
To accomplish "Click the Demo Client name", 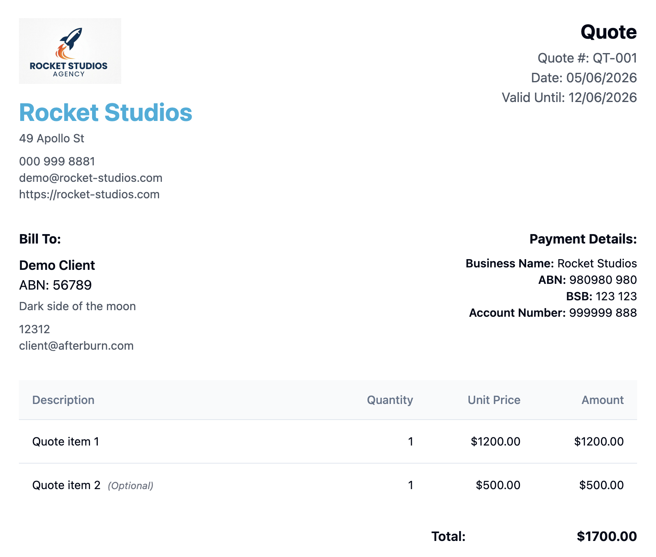I will pos(57,265).
